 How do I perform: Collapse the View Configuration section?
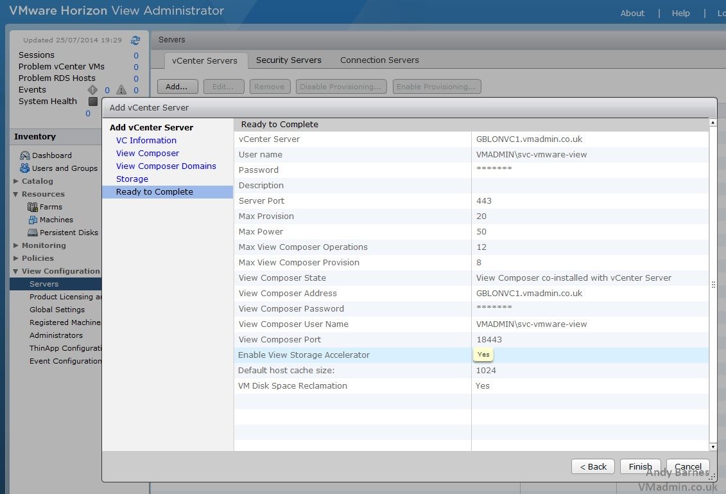tap(16, 271)
